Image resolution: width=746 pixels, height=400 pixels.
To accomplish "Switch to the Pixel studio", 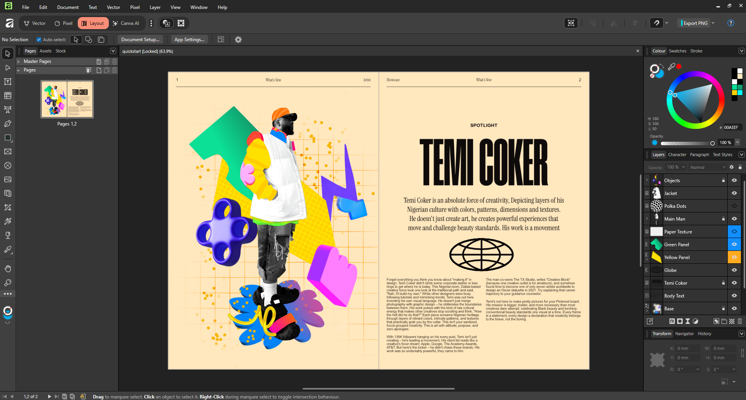I will [63, 23].
